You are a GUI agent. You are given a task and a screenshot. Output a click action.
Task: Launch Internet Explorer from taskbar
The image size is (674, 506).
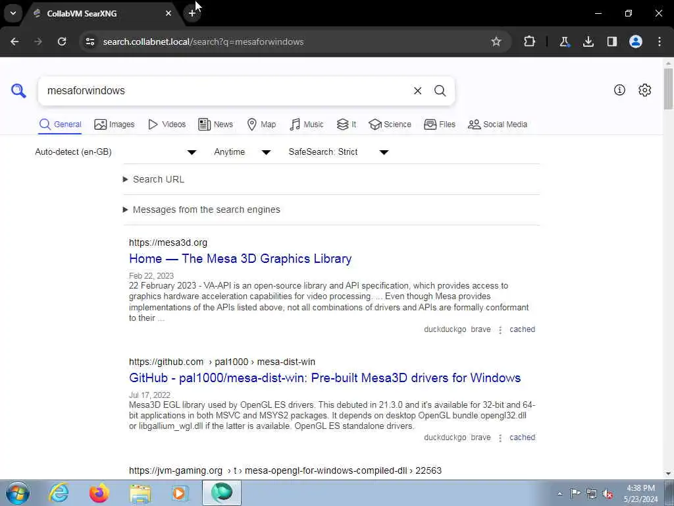[59, 493]
